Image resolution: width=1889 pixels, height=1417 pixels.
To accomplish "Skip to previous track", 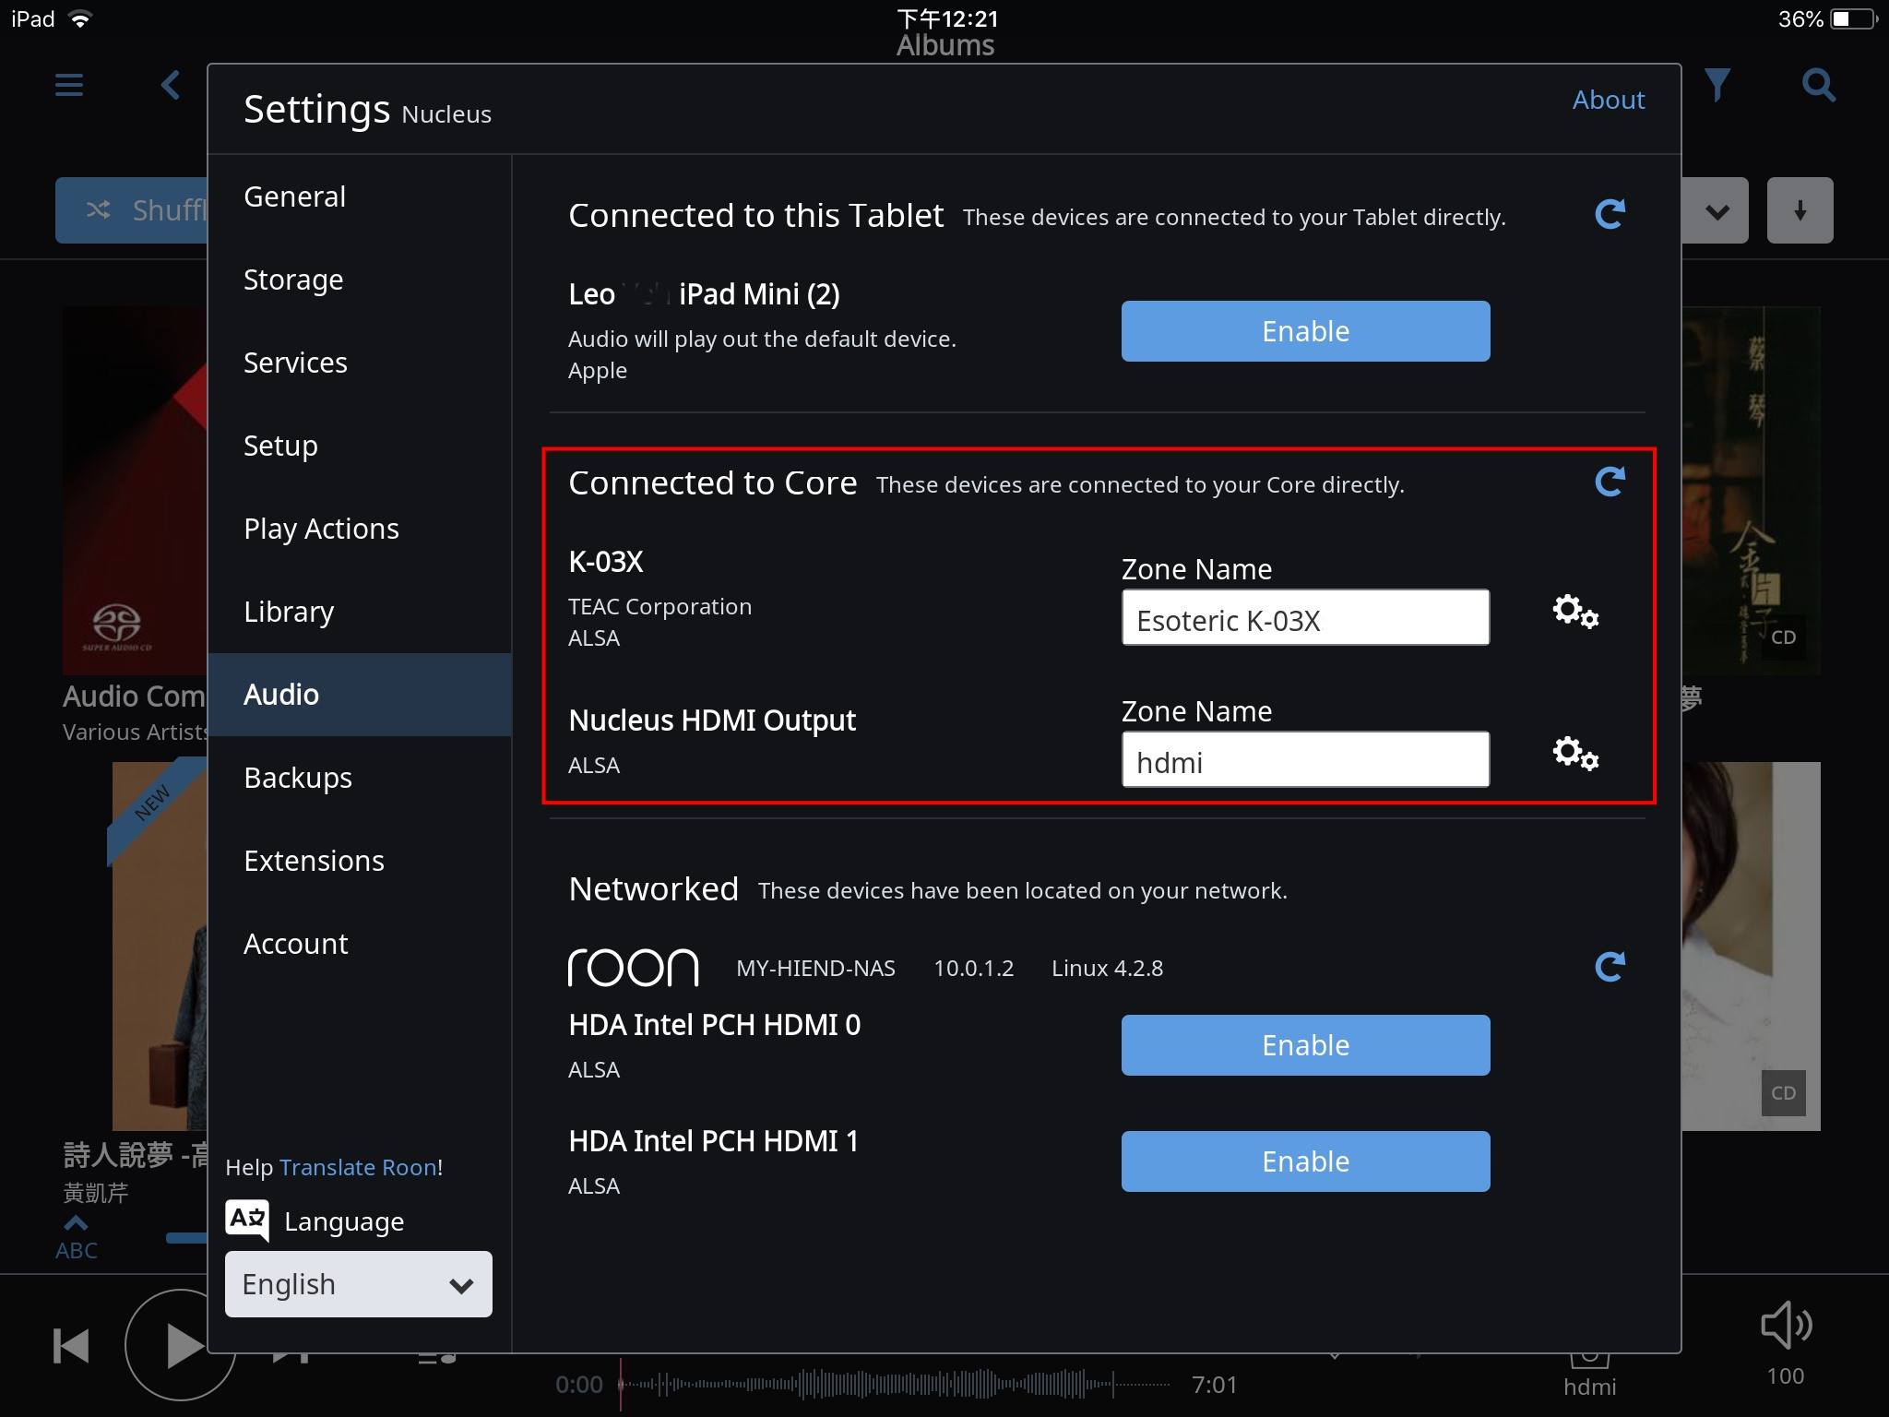I will coord(71,1346).
